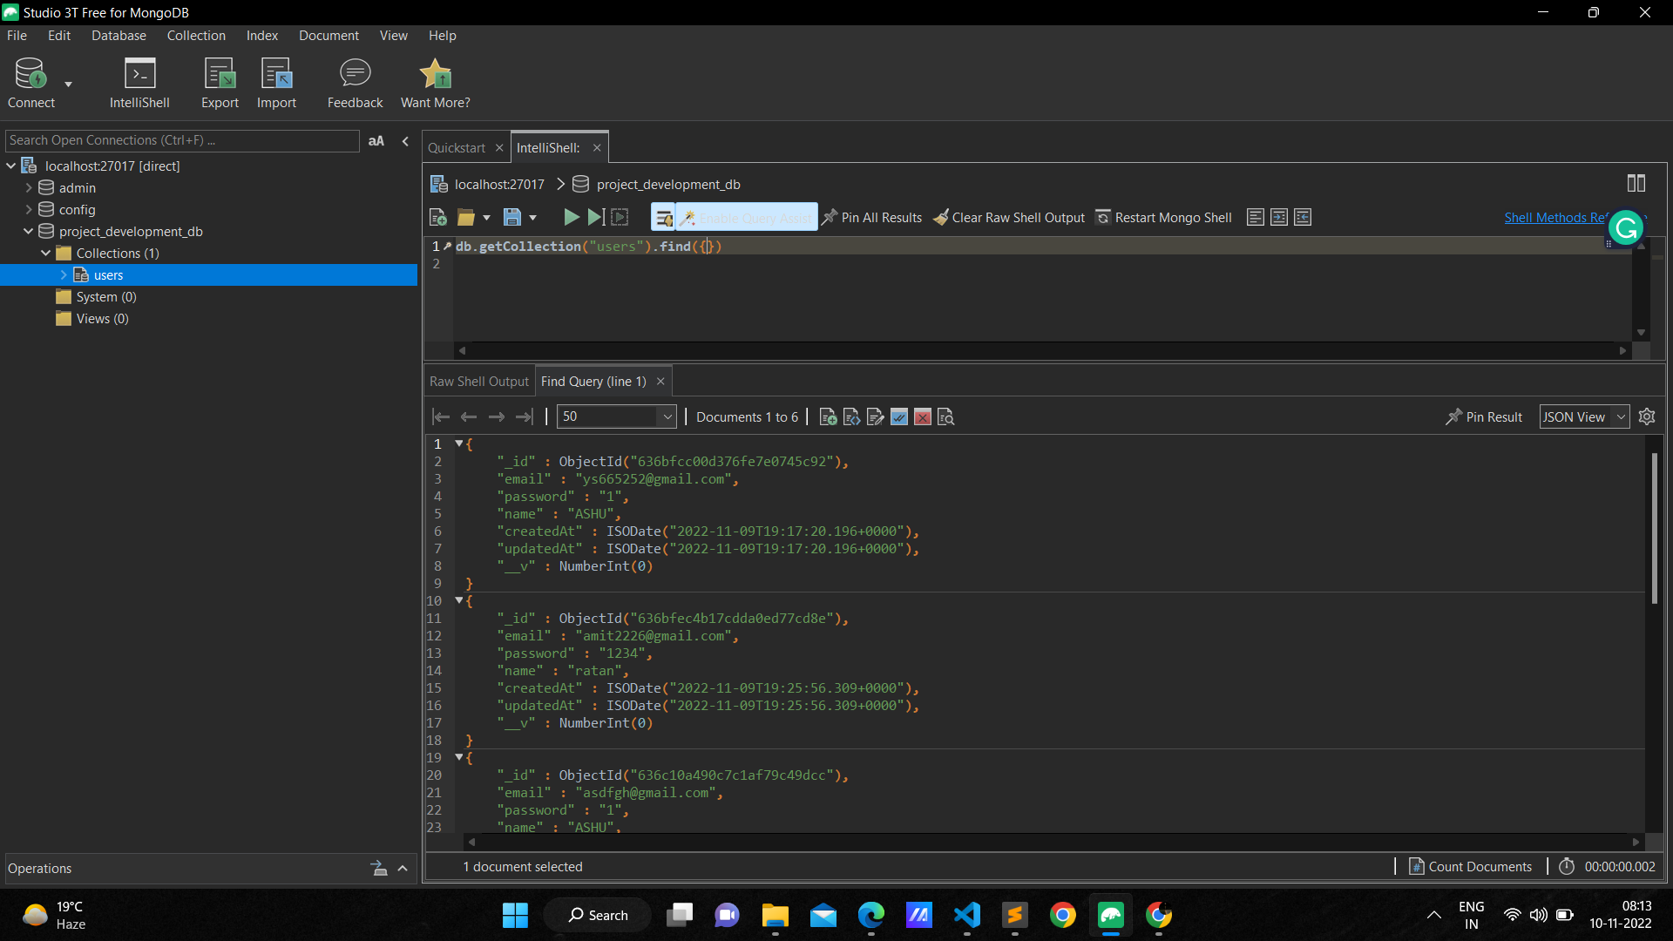The width and height of the screenshot is (1673, 941).
Task: Insert a new document in results
Action: click(828, 416)
